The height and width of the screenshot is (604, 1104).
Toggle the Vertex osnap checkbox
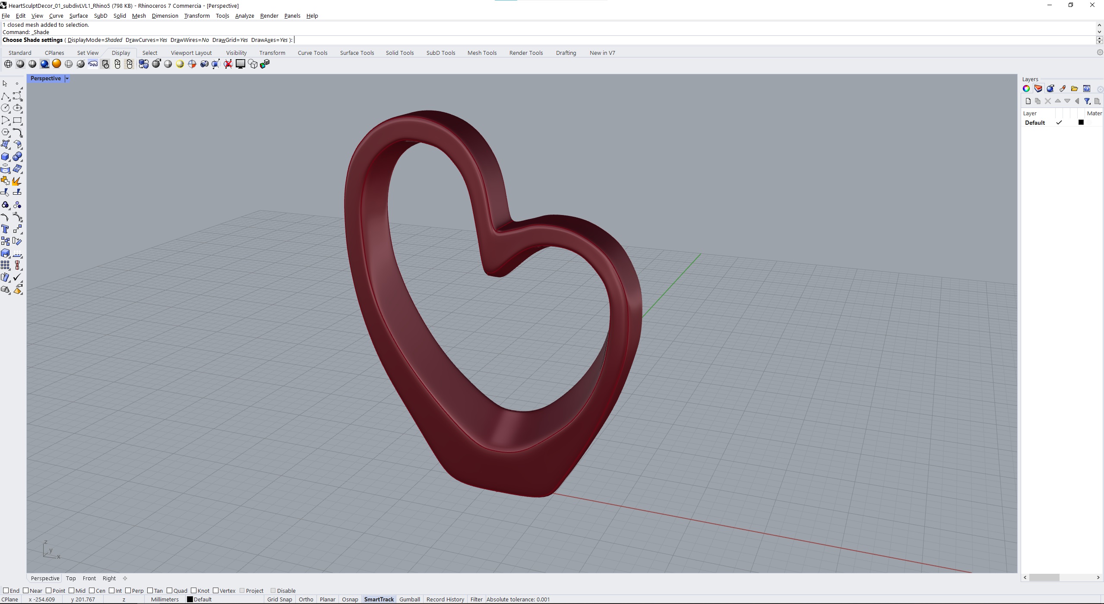pos(216,591)
